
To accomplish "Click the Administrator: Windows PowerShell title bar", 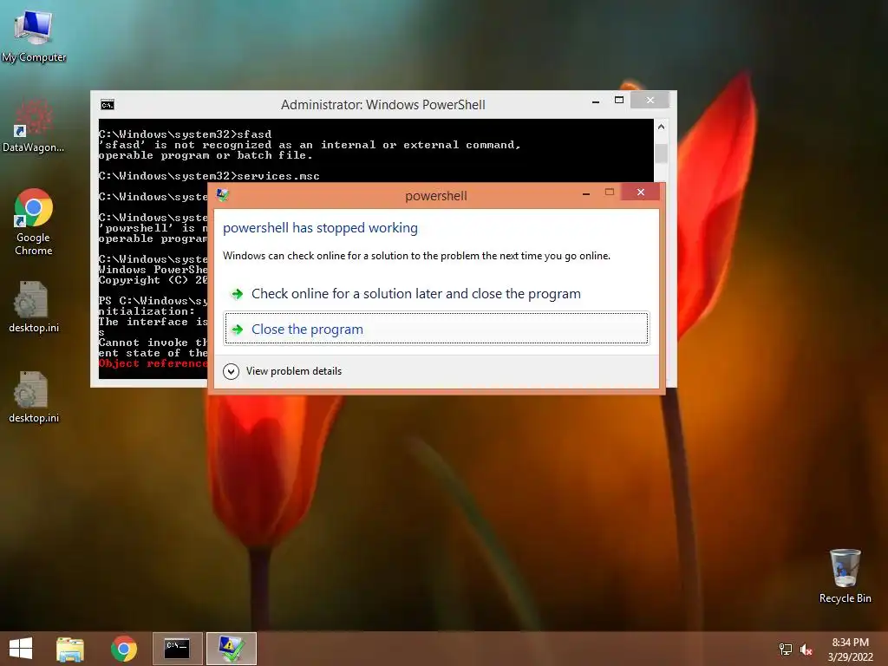I will pyautogui.click(x=382, y=105).
